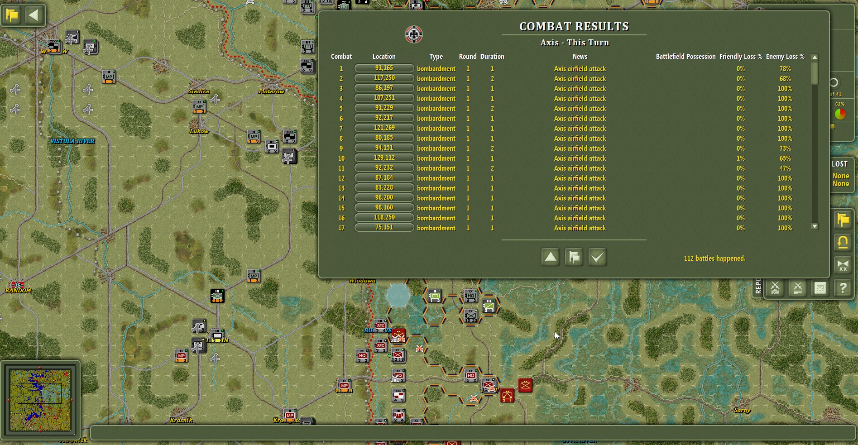This screenshot has width=858, height=445.
Task: Click the crossed swords with checklist icon
Action: tap(775, 288)
